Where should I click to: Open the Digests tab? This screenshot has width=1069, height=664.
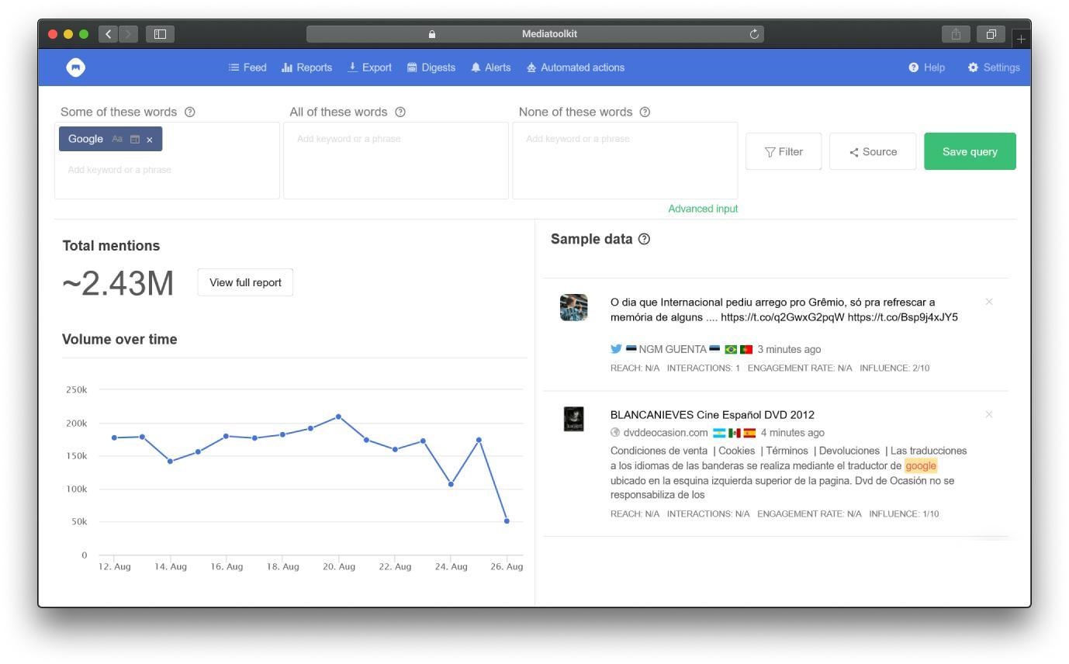(x=431, y=67)
